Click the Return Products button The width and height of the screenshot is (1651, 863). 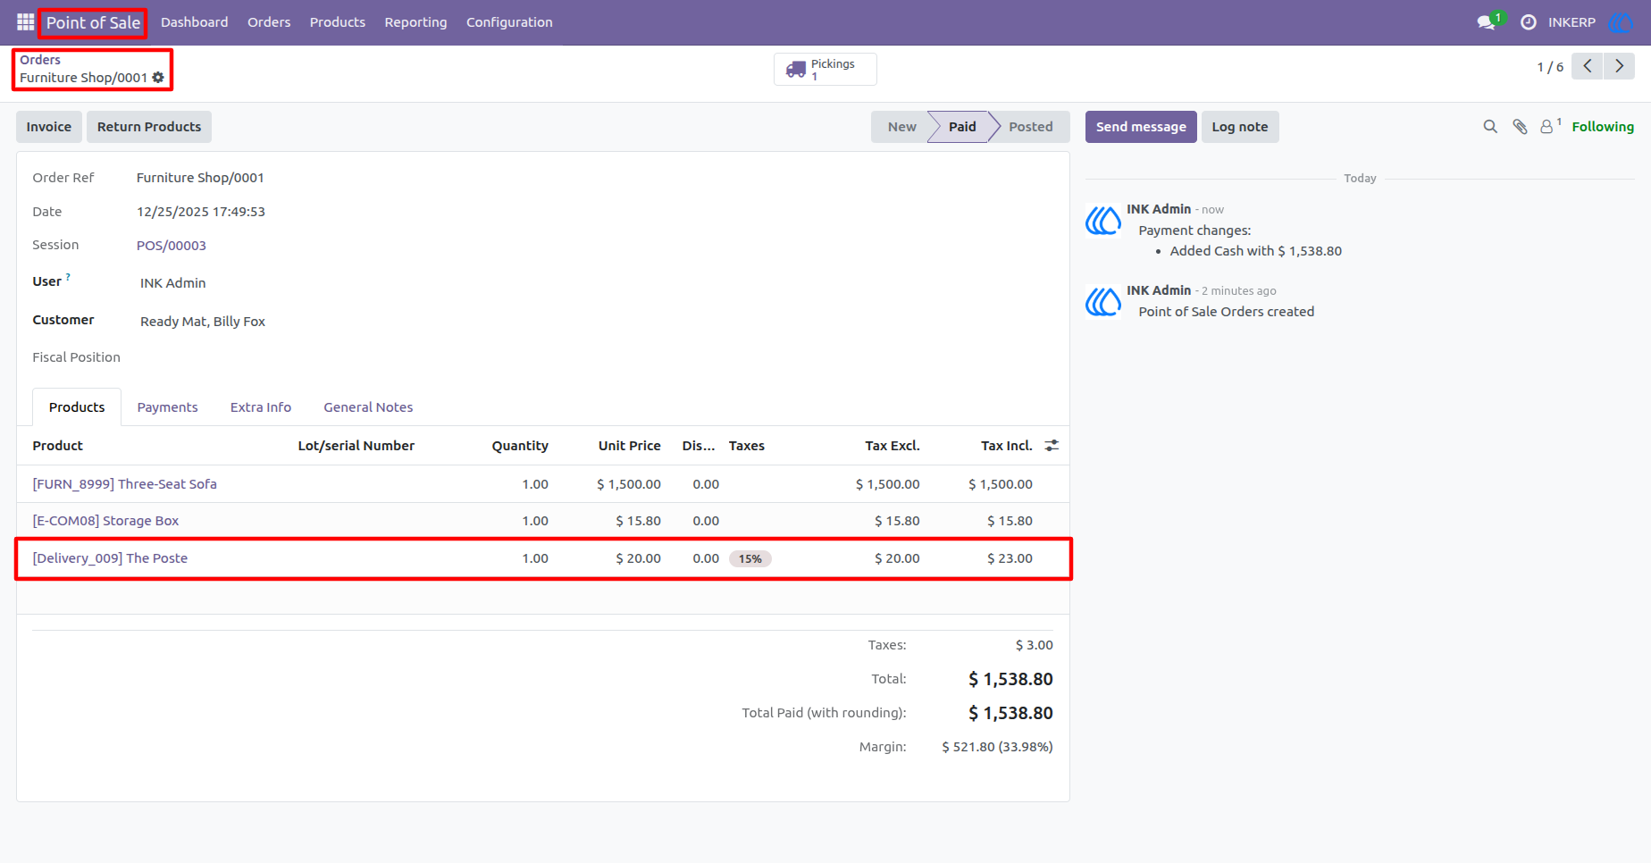[149, 127]
